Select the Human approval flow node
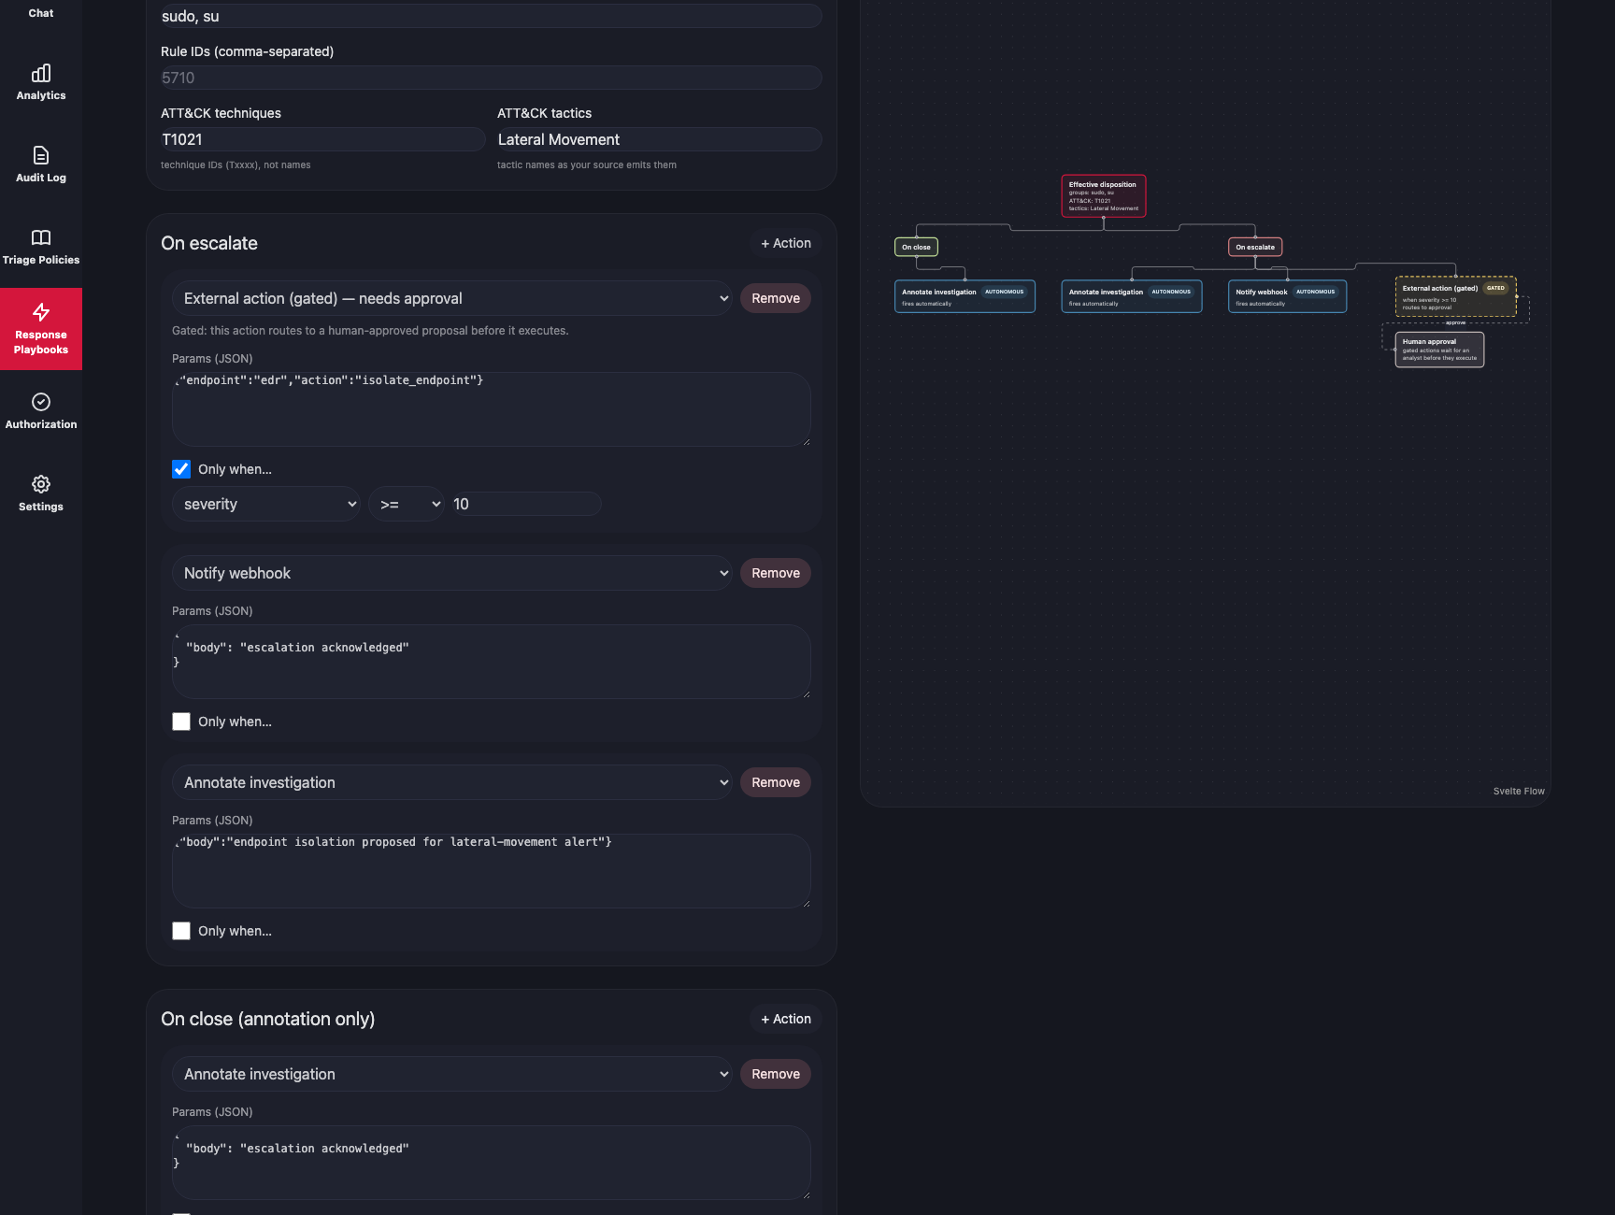 1440,350
